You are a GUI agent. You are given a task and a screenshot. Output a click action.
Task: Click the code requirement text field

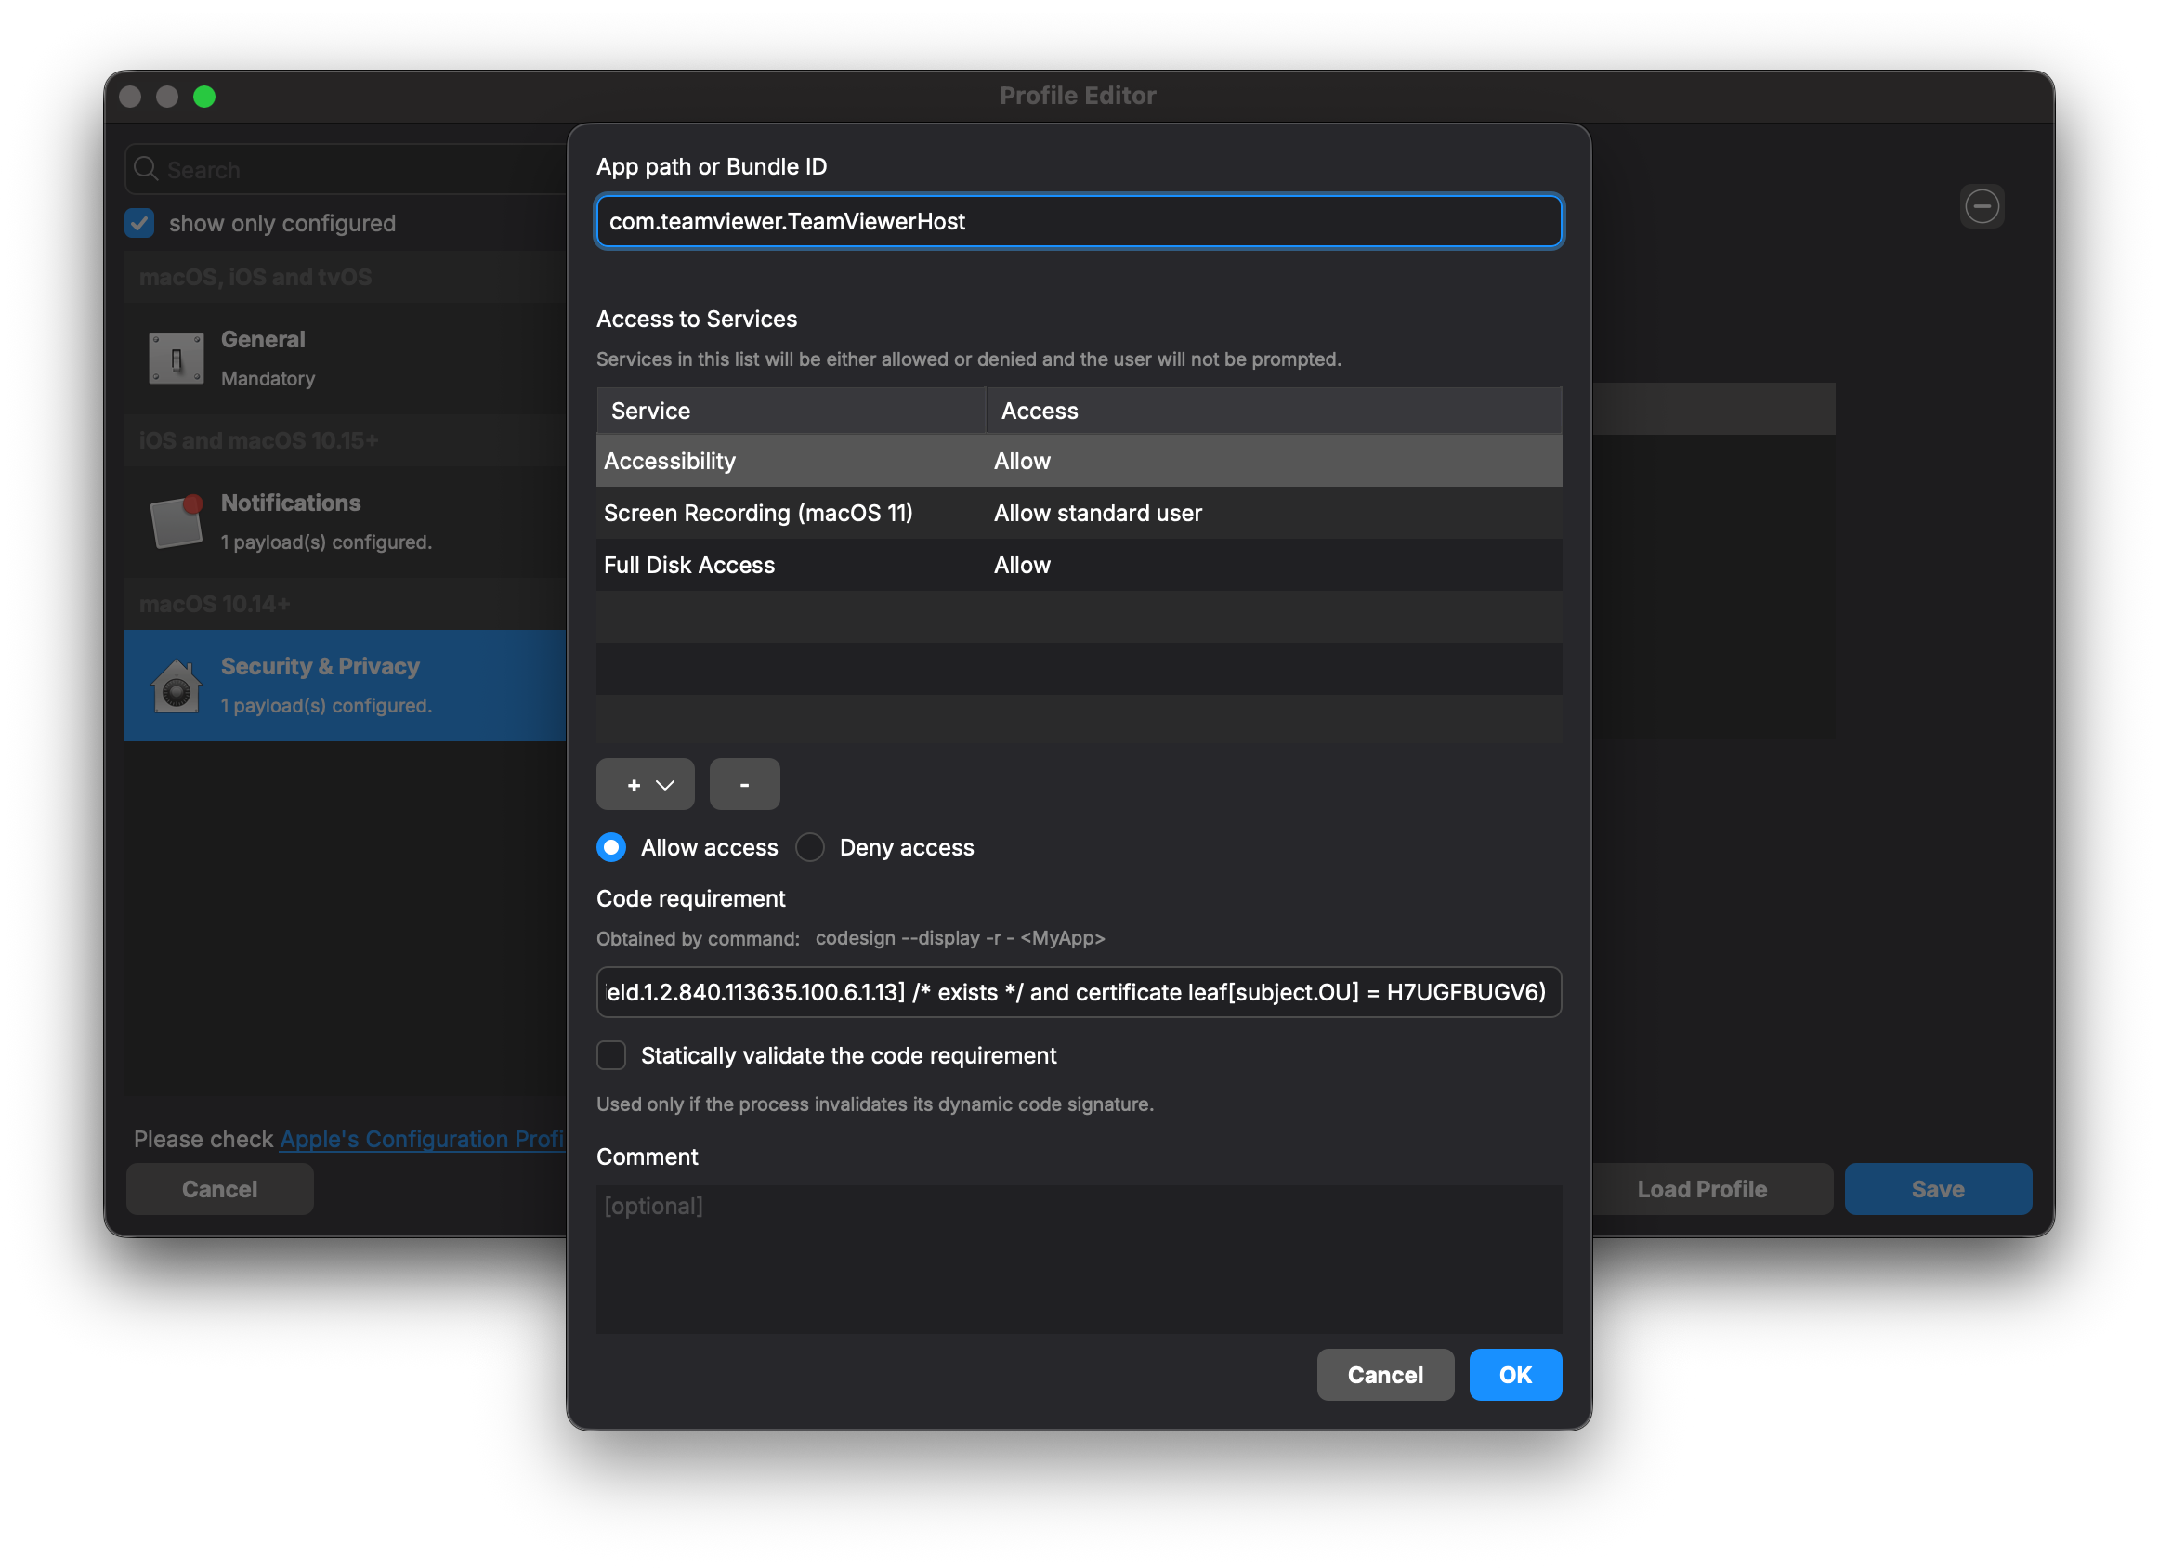click(x=1078, y=992)
